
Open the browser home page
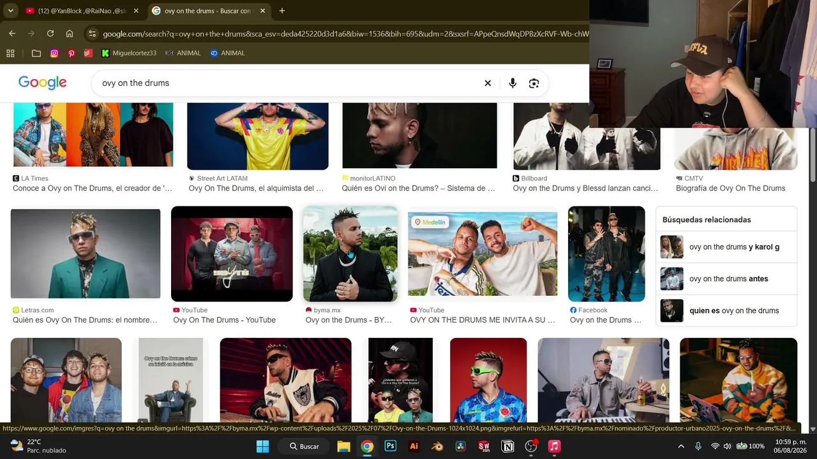(70, 34)
